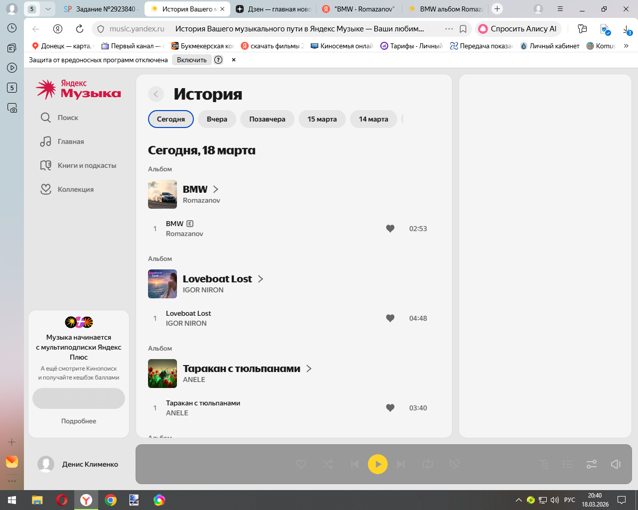This screenshot has width=638, height=510.
Task: Like the current track in player bar
Action: coord(301,464)
